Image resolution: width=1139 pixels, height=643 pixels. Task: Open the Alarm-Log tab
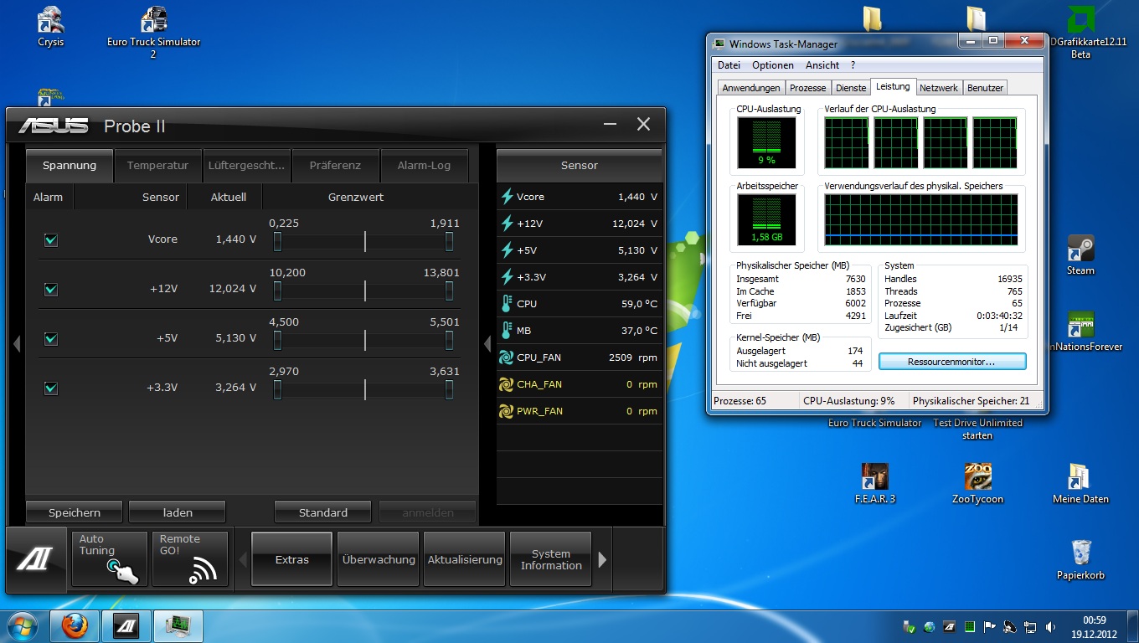424,165
